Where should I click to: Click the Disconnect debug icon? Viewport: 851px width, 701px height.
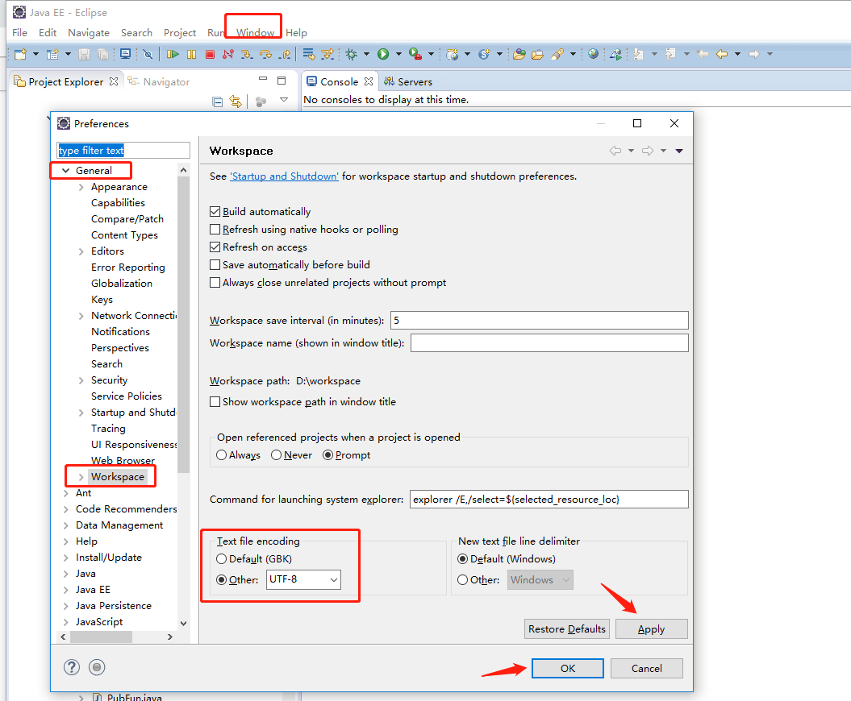pos(228,54)
